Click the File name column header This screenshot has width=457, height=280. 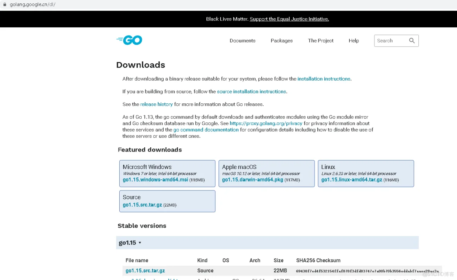click(137, 260)
